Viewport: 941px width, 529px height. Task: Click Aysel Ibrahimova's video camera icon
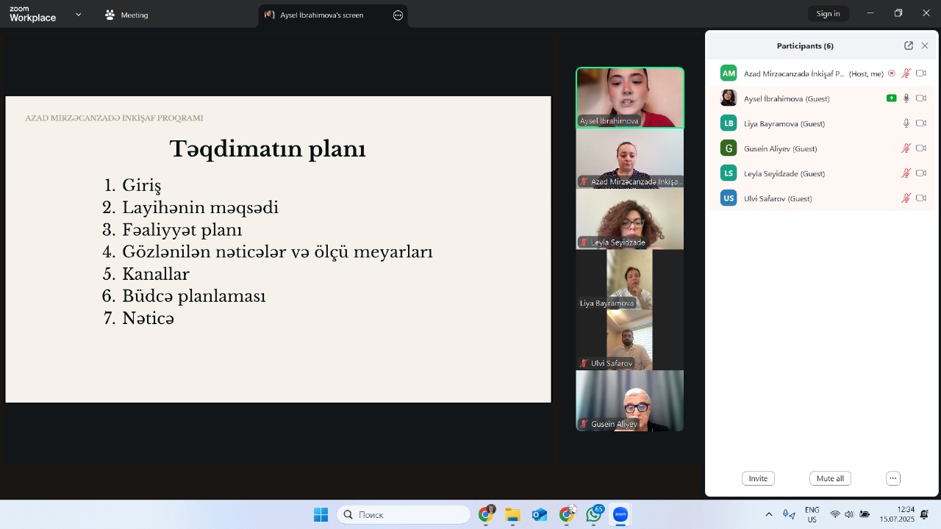[921, 98]
